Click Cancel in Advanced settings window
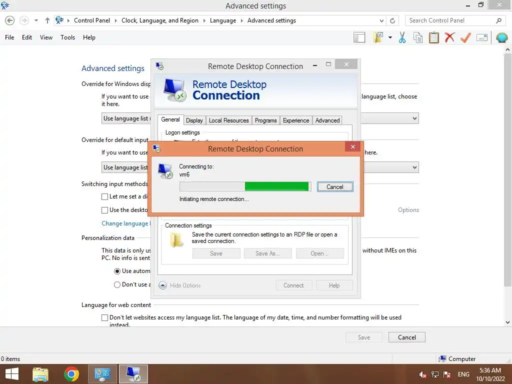This screenshot has height=384, width=512. (407, 337)
